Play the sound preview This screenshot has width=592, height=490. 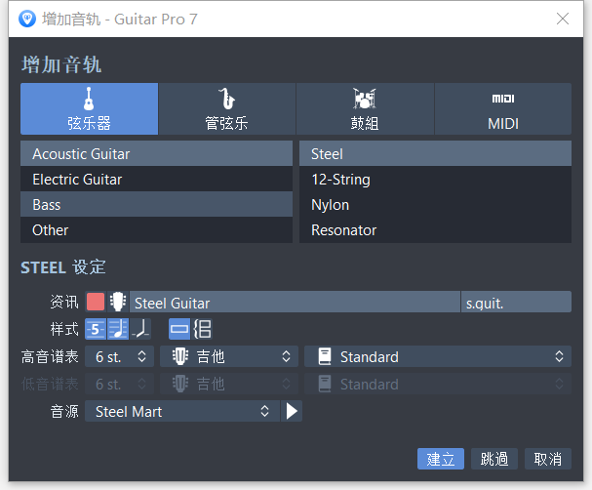coord(292,411)
